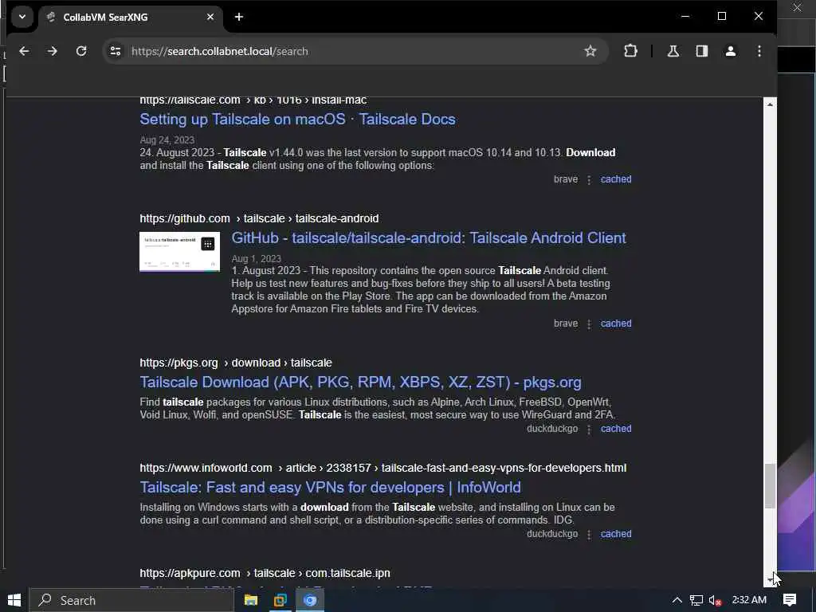View site information icon in address bar
Image resolution: width=816 pixels, height=612 pixels.
click(115, 51)
